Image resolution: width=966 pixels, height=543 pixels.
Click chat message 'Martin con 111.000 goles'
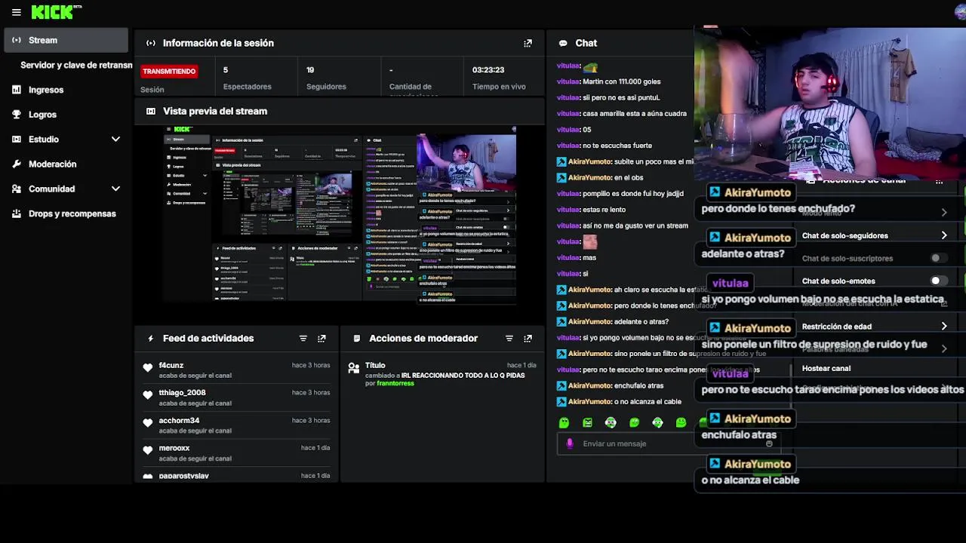621,81
